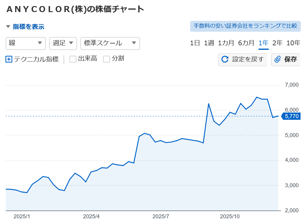Open the 線 chart type dropdown

(x=26, y=43)
